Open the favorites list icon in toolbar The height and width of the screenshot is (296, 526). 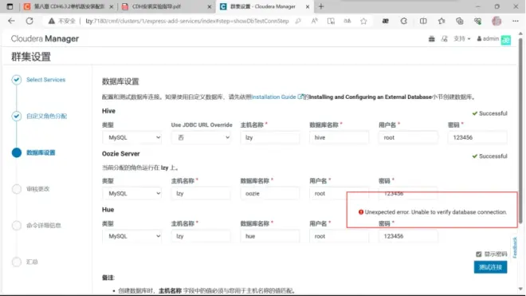click(442, 21)
